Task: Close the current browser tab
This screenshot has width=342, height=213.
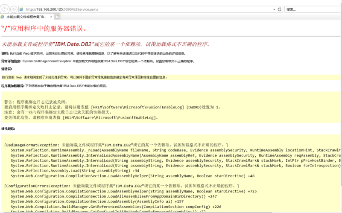Action: pos(51,17)
